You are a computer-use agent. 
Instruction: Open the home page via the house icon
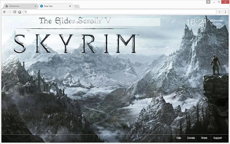pos(20,12)
